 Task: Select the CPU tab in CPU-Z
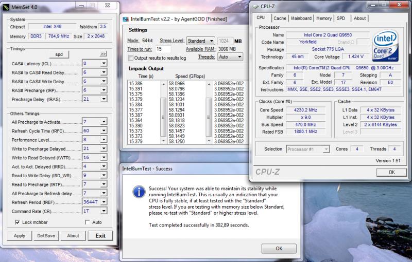pos(261,17)
